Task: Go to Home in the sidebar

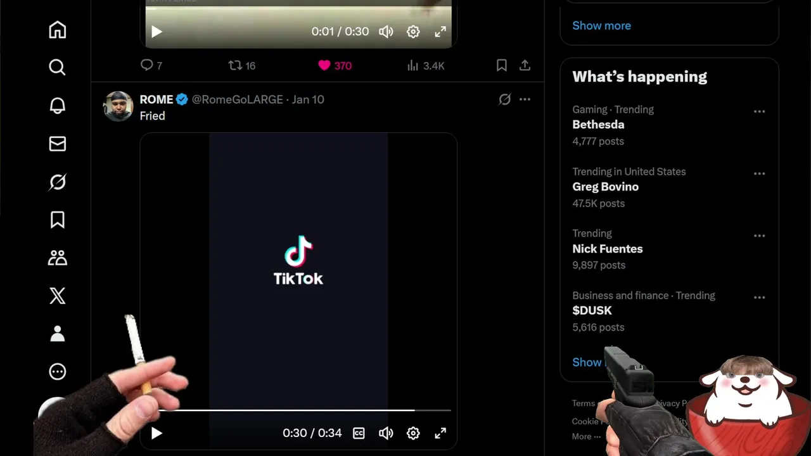Action: pyautogui.click(x=58, y=30)
